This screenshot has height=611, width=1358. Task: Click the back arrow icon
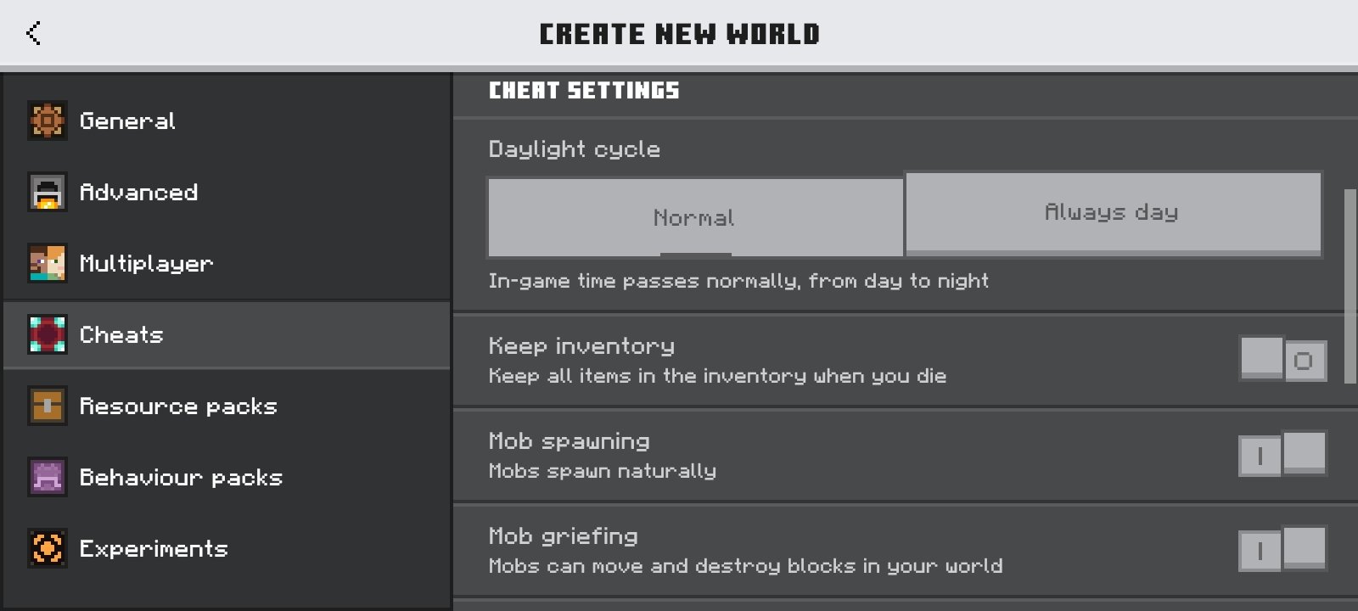[34, 33]
